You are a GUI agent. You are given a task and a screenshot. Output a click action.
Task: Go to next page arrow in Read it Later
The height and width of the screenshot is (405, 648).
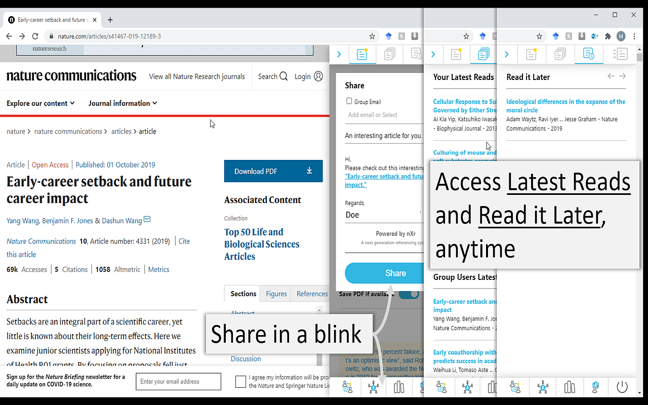(622, 76)
